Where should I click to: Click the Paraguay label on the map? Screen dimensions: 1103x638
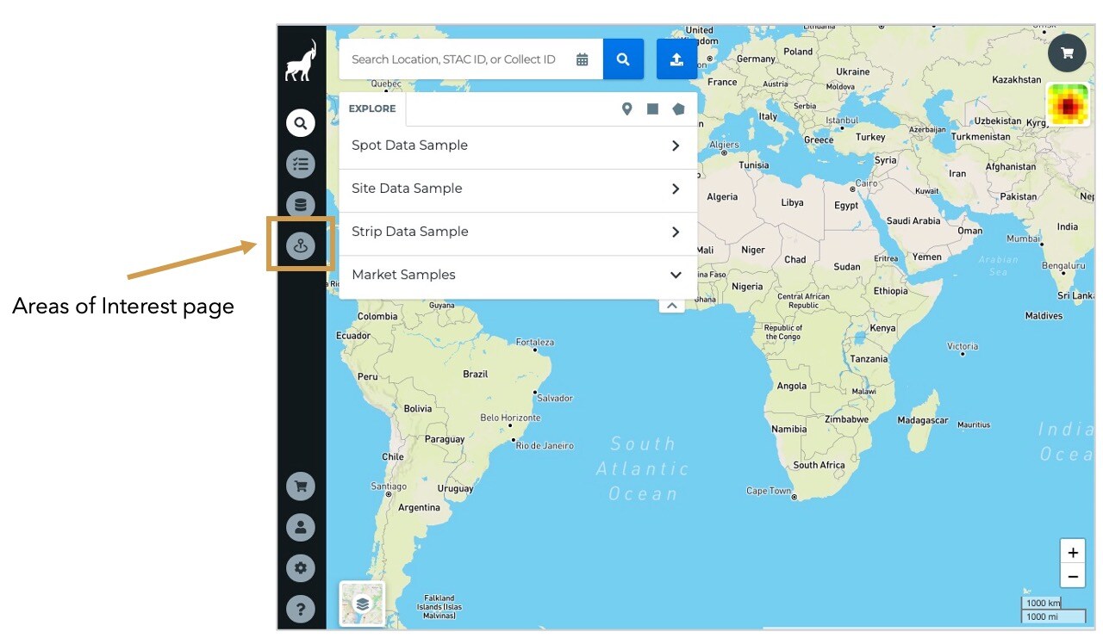pyautogui.click(x=445, y=439)
